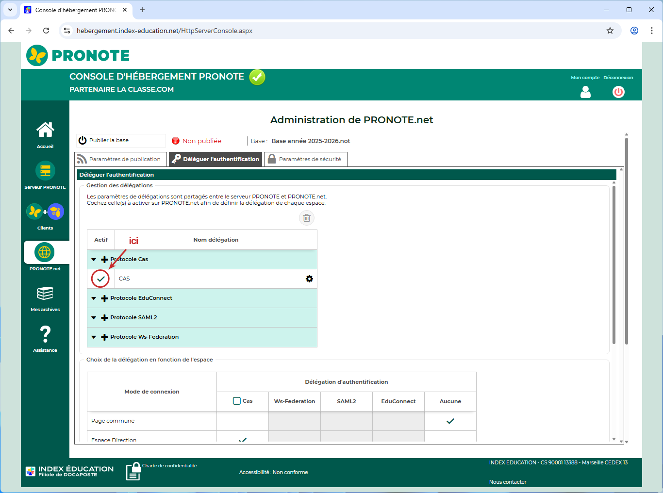Screen dimensions: 663x493
Task: Open Mon compte user icon
Action: click(586, 92)
